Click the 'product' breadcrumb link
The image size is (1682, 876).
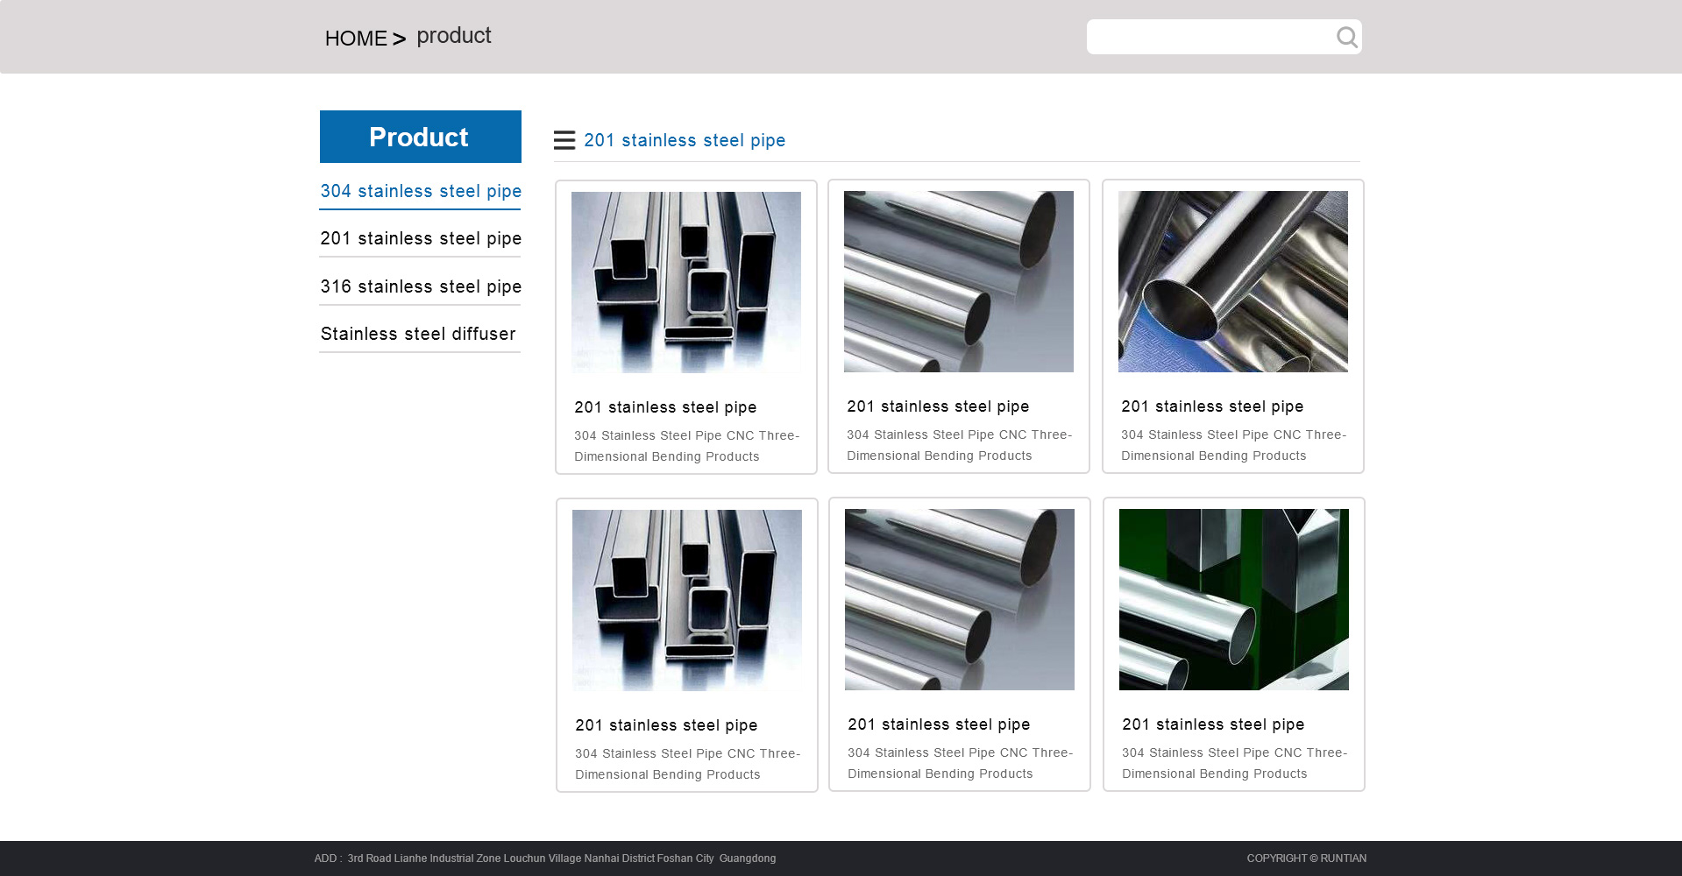pyautogui.click(x=453, y=36)
